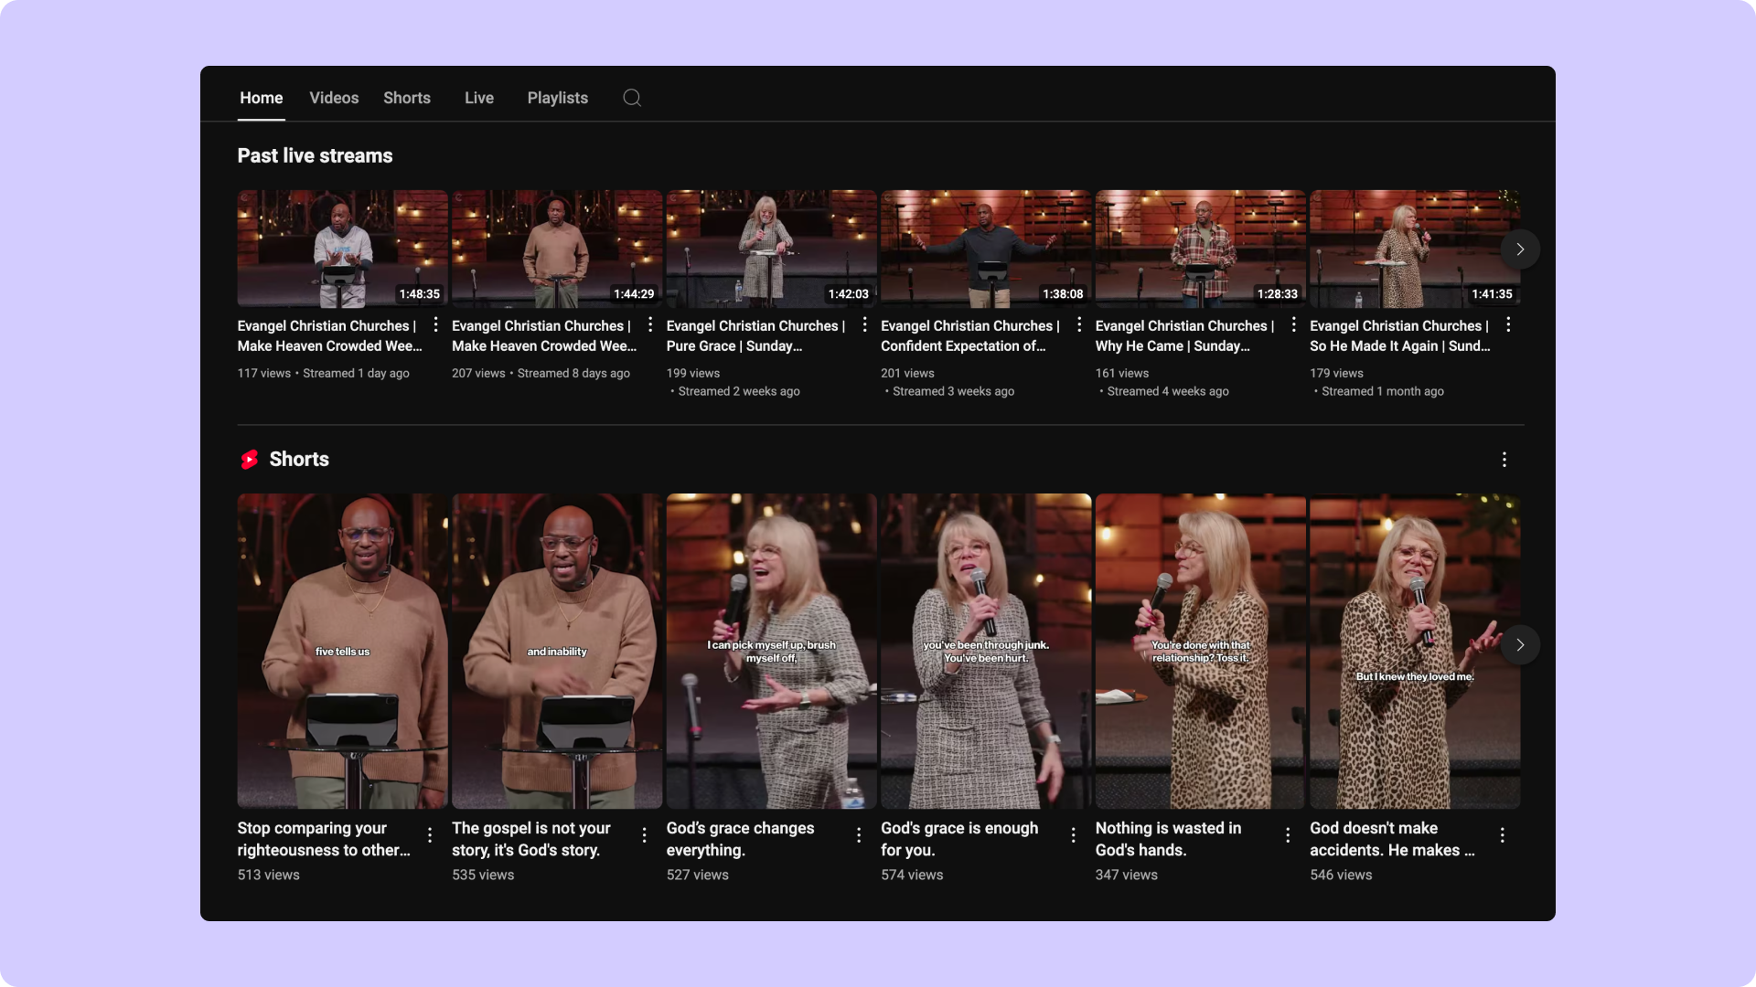This screenshot has width=1756, height=987.
Task: Open options menu for Confident Expectation stream
Action: [1079, 324]
